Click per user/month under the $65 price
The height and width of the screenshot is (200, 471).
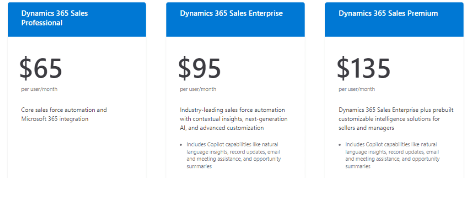[x=39, y=89]
